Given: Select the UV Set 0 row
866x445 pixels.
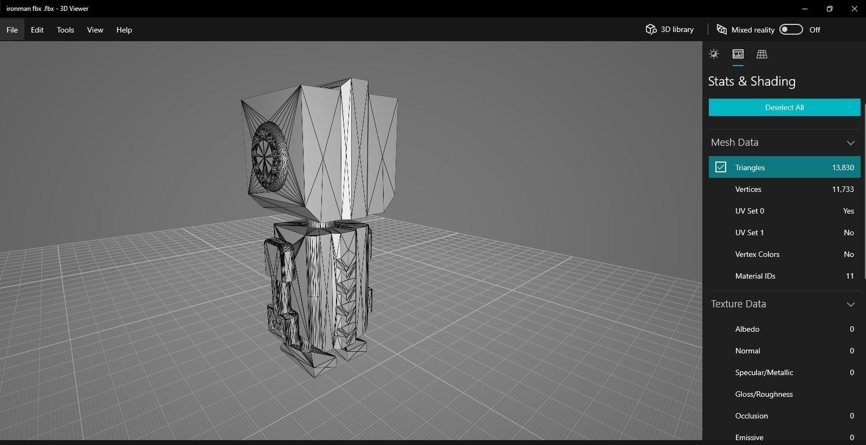Looking at the screenshot, I should pos(784,211).
